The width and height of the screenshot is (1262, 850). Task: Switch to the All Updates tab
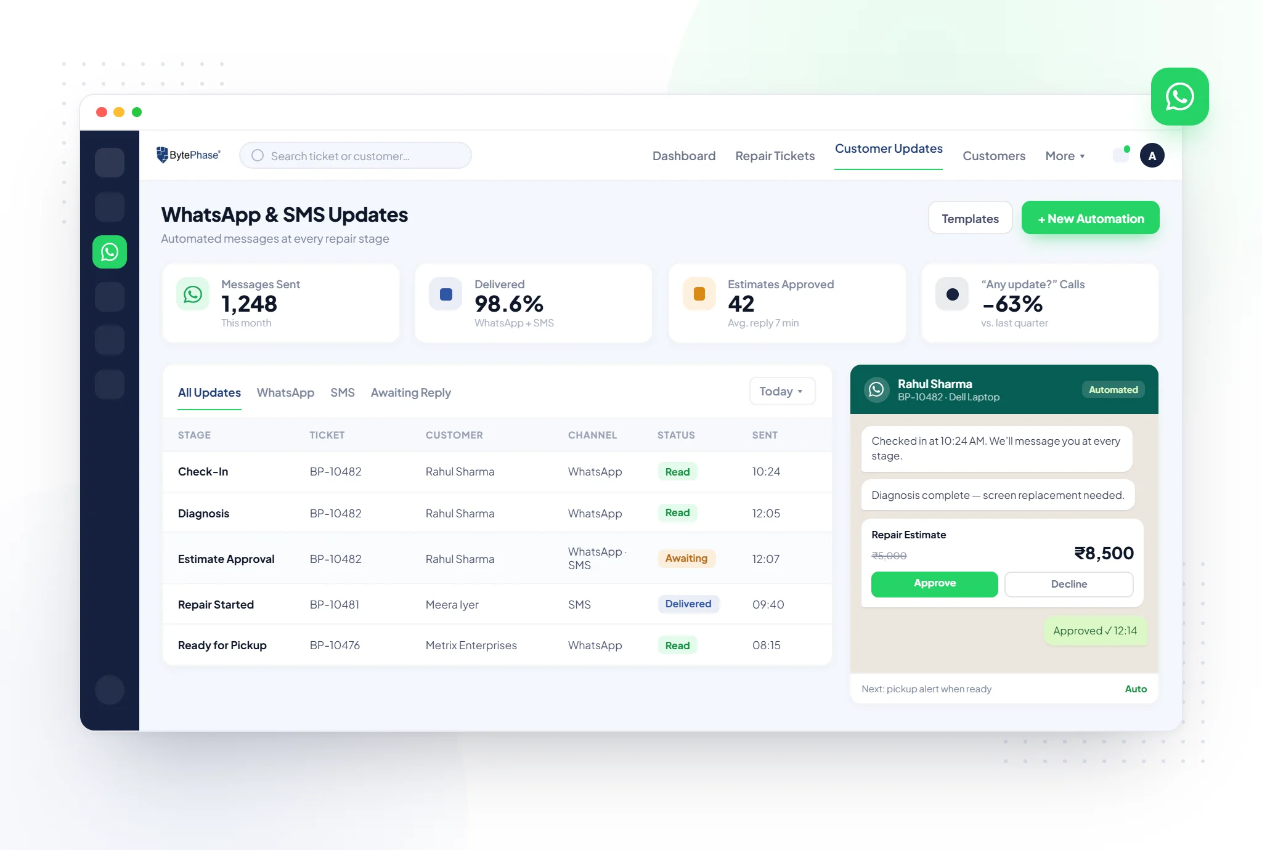210,393
